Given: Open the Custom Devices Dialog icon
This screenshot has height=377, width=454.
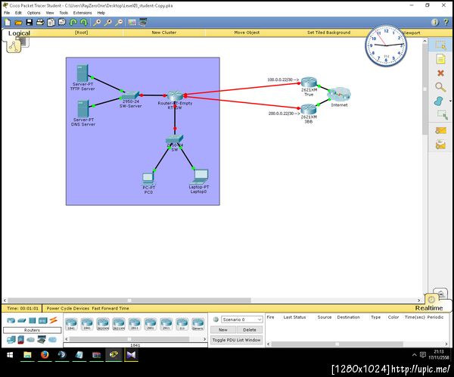Looking at the screenshot, I should point(143,22).
